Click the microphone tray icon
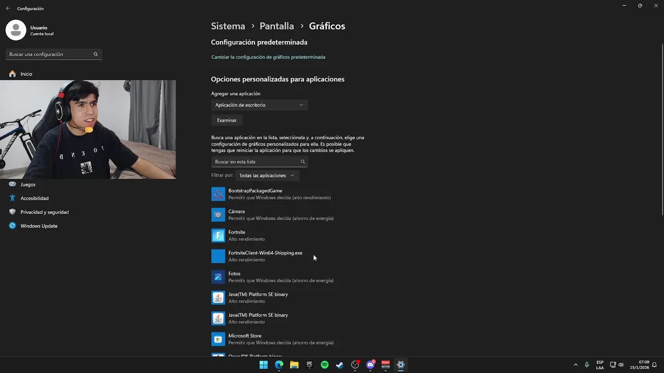Image resolution: width=664 pixels, height=373 pixels. (587, 365)
